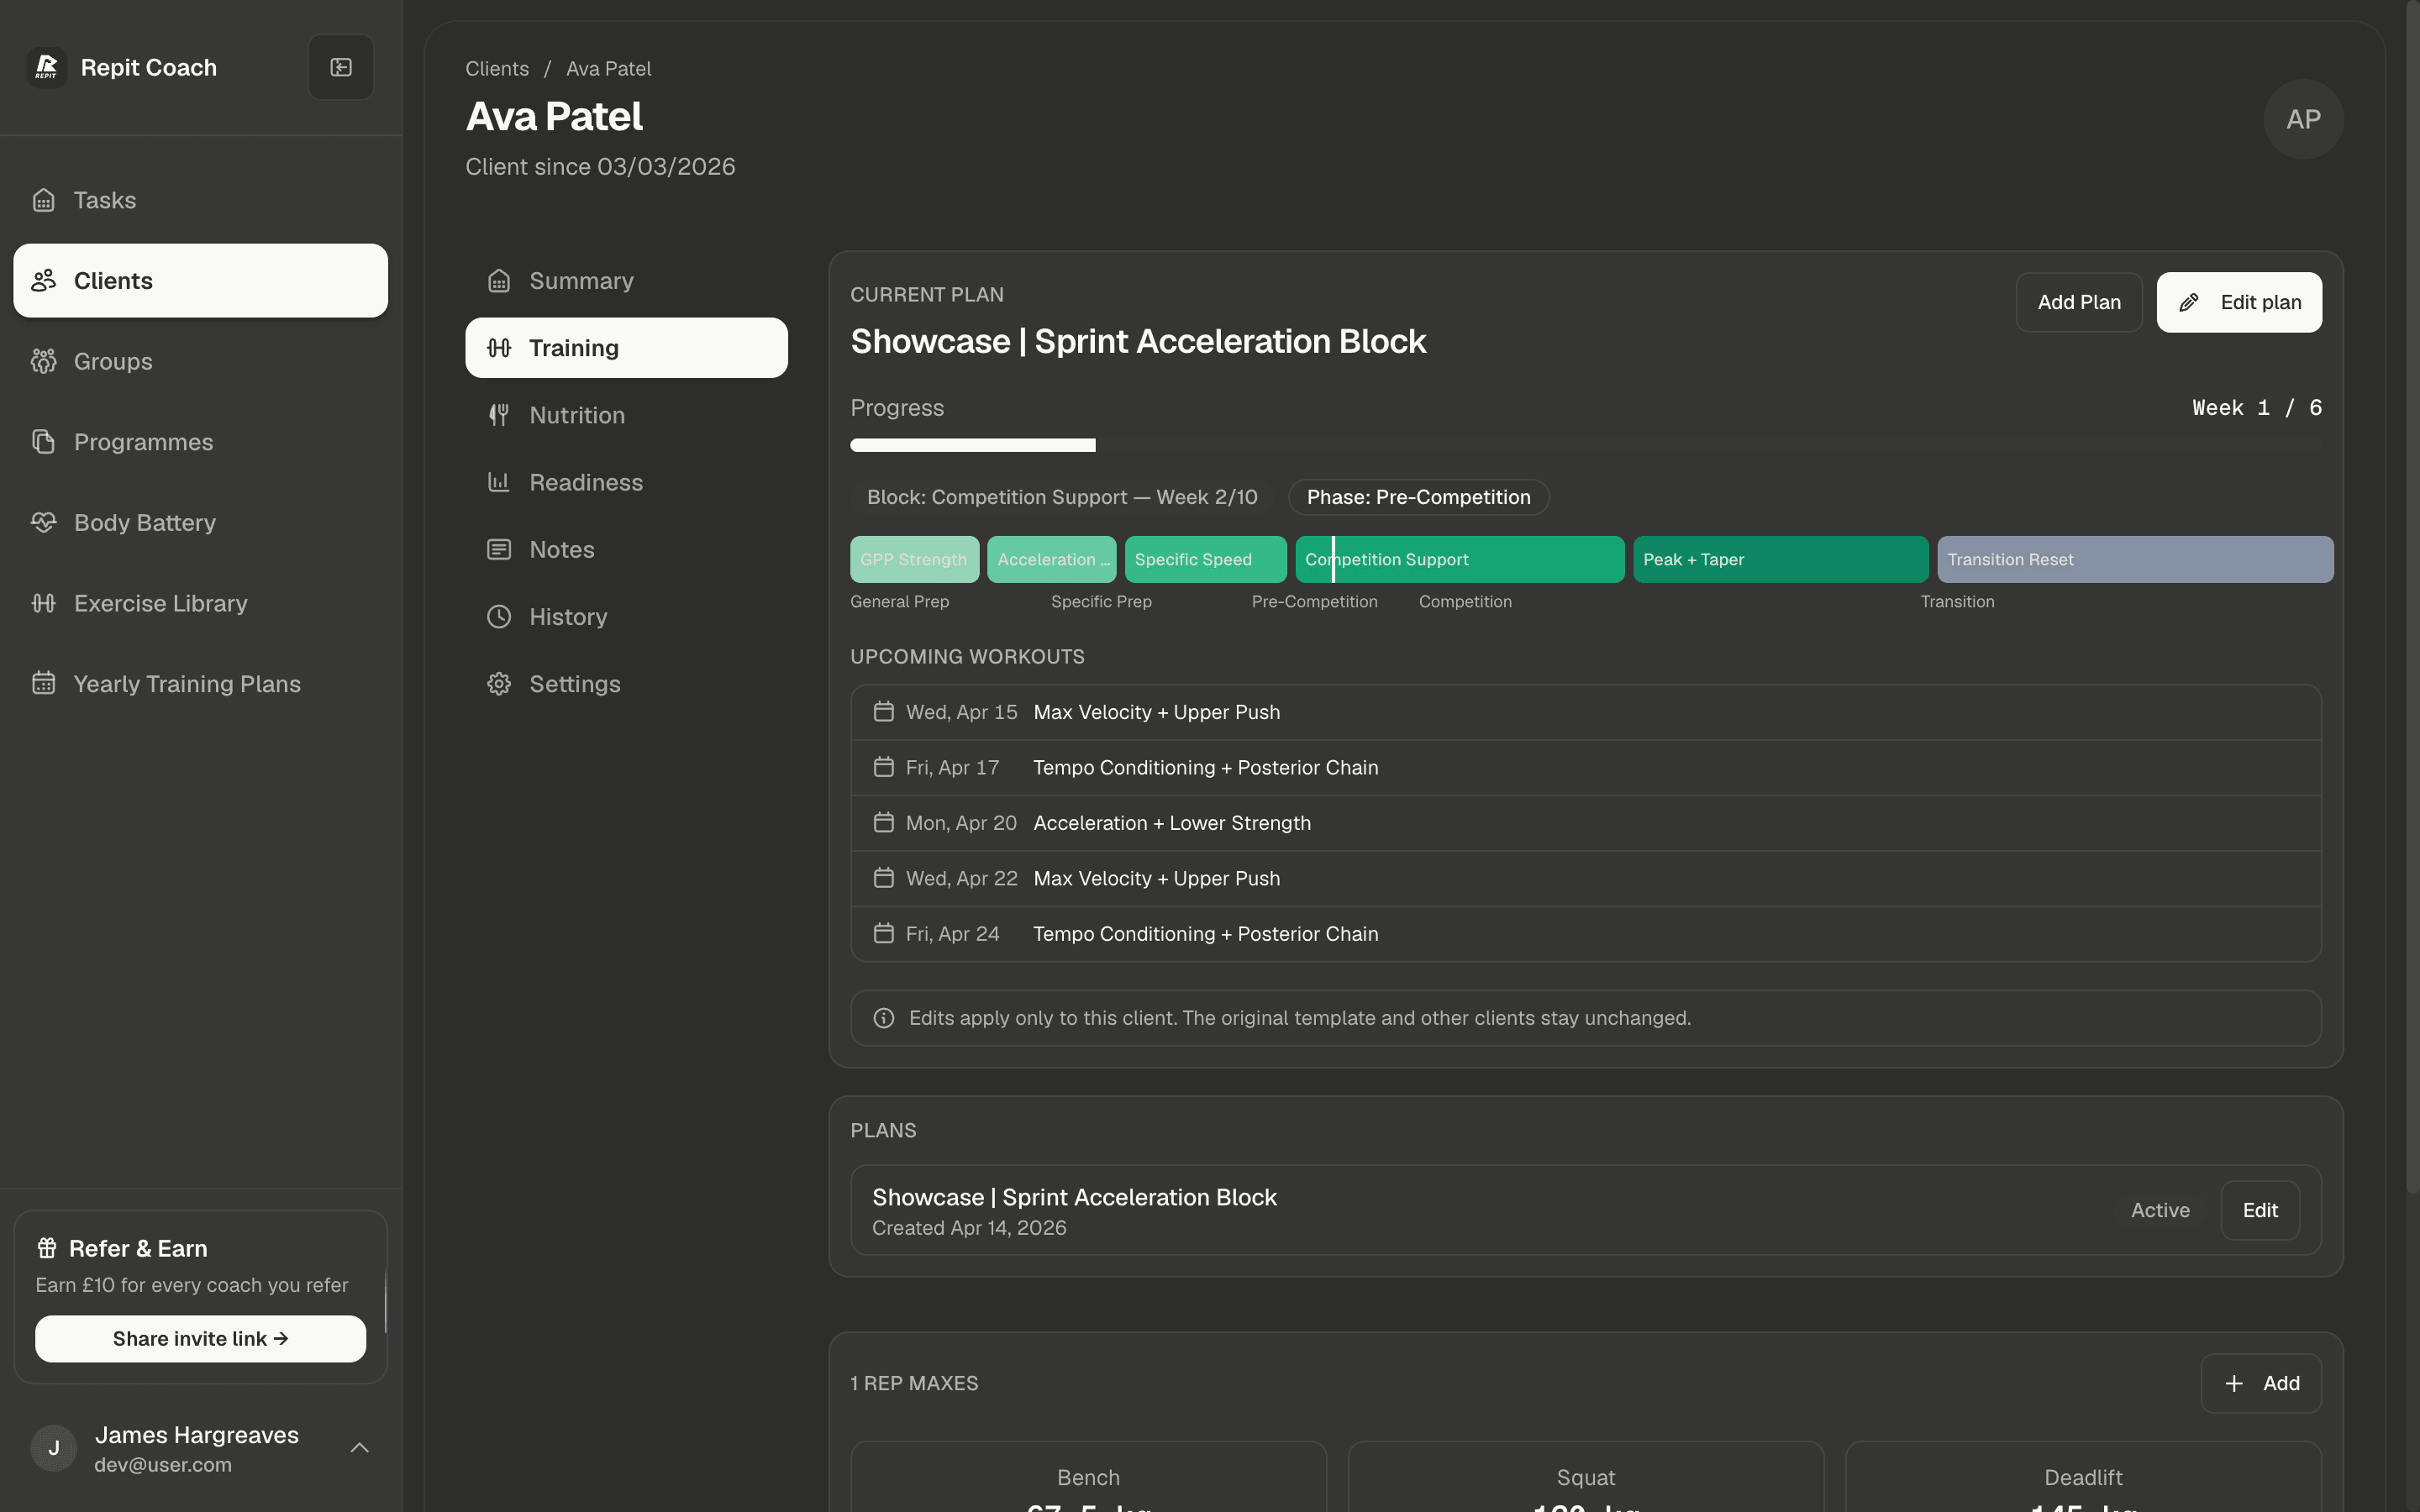Click the Exercise Library dumbbell icon
Image resolution: width=2420 pixels, height=1512 pixels.
[43, 603]
